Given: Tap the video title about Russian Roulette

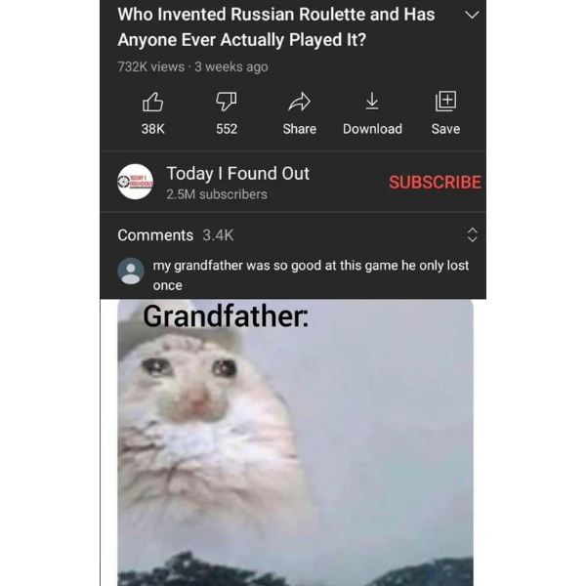Looking at the screenshot, I should pyautogui.click(x=276, y=27).
